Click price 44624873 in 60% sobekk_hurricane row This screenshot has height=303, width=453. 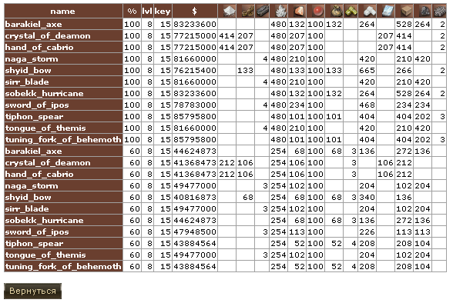(x=195, y=220)
